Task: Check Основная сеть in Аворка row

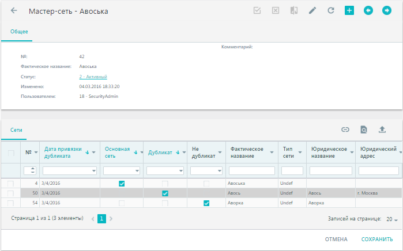Action: tap(122, 203)
